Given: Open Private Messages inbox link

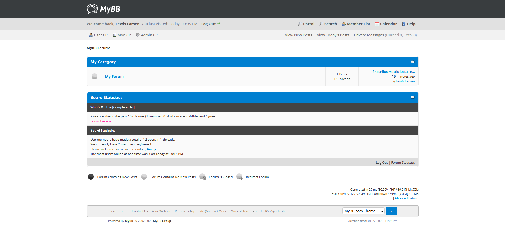Looking at the screenshot, I should coord(369,35).
